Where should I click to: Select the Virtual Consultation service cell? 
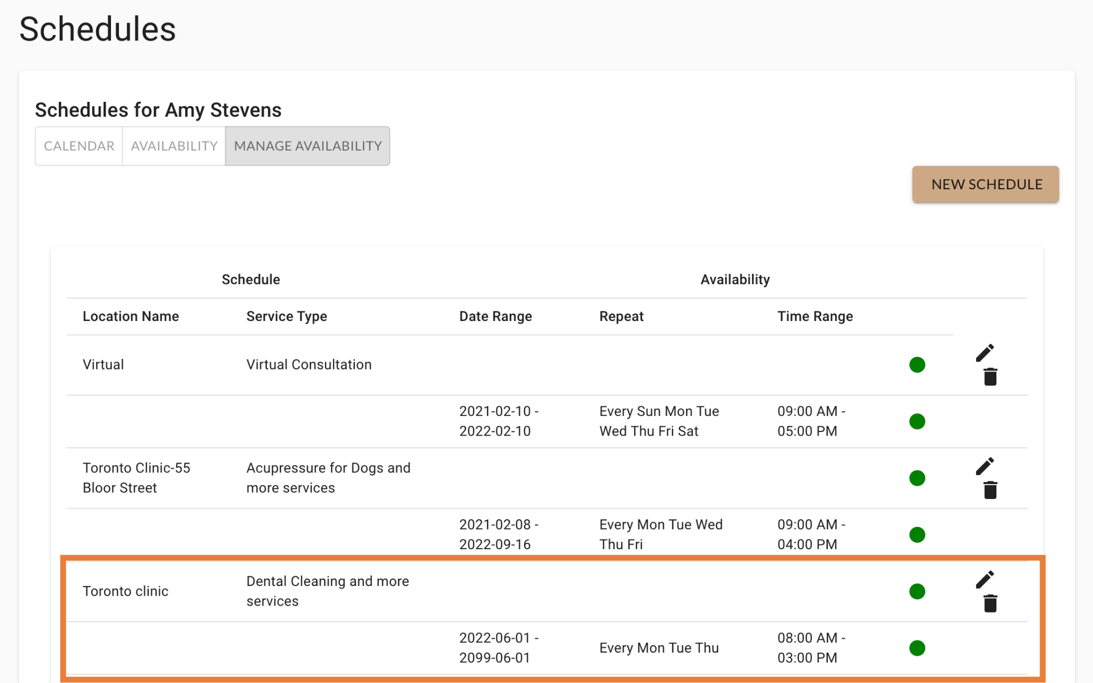(x=309, y=365)
